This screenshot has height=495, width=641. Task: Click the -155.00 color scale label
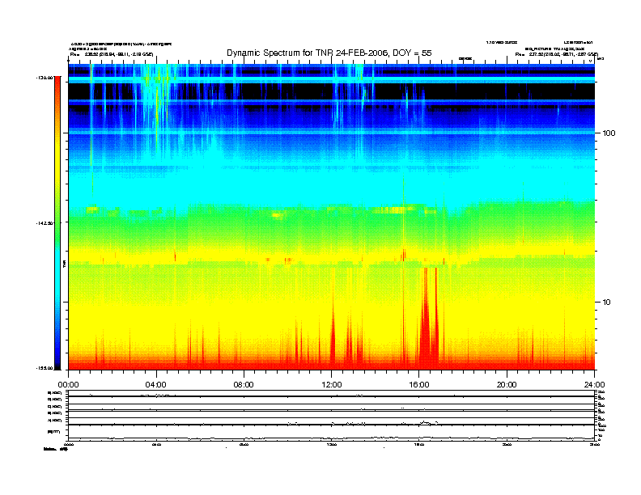click(x=45, y=368)
